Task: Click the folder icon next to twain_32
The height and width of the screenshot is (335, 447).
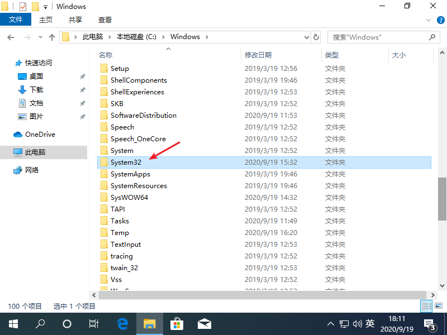Action: click(104, 268)
